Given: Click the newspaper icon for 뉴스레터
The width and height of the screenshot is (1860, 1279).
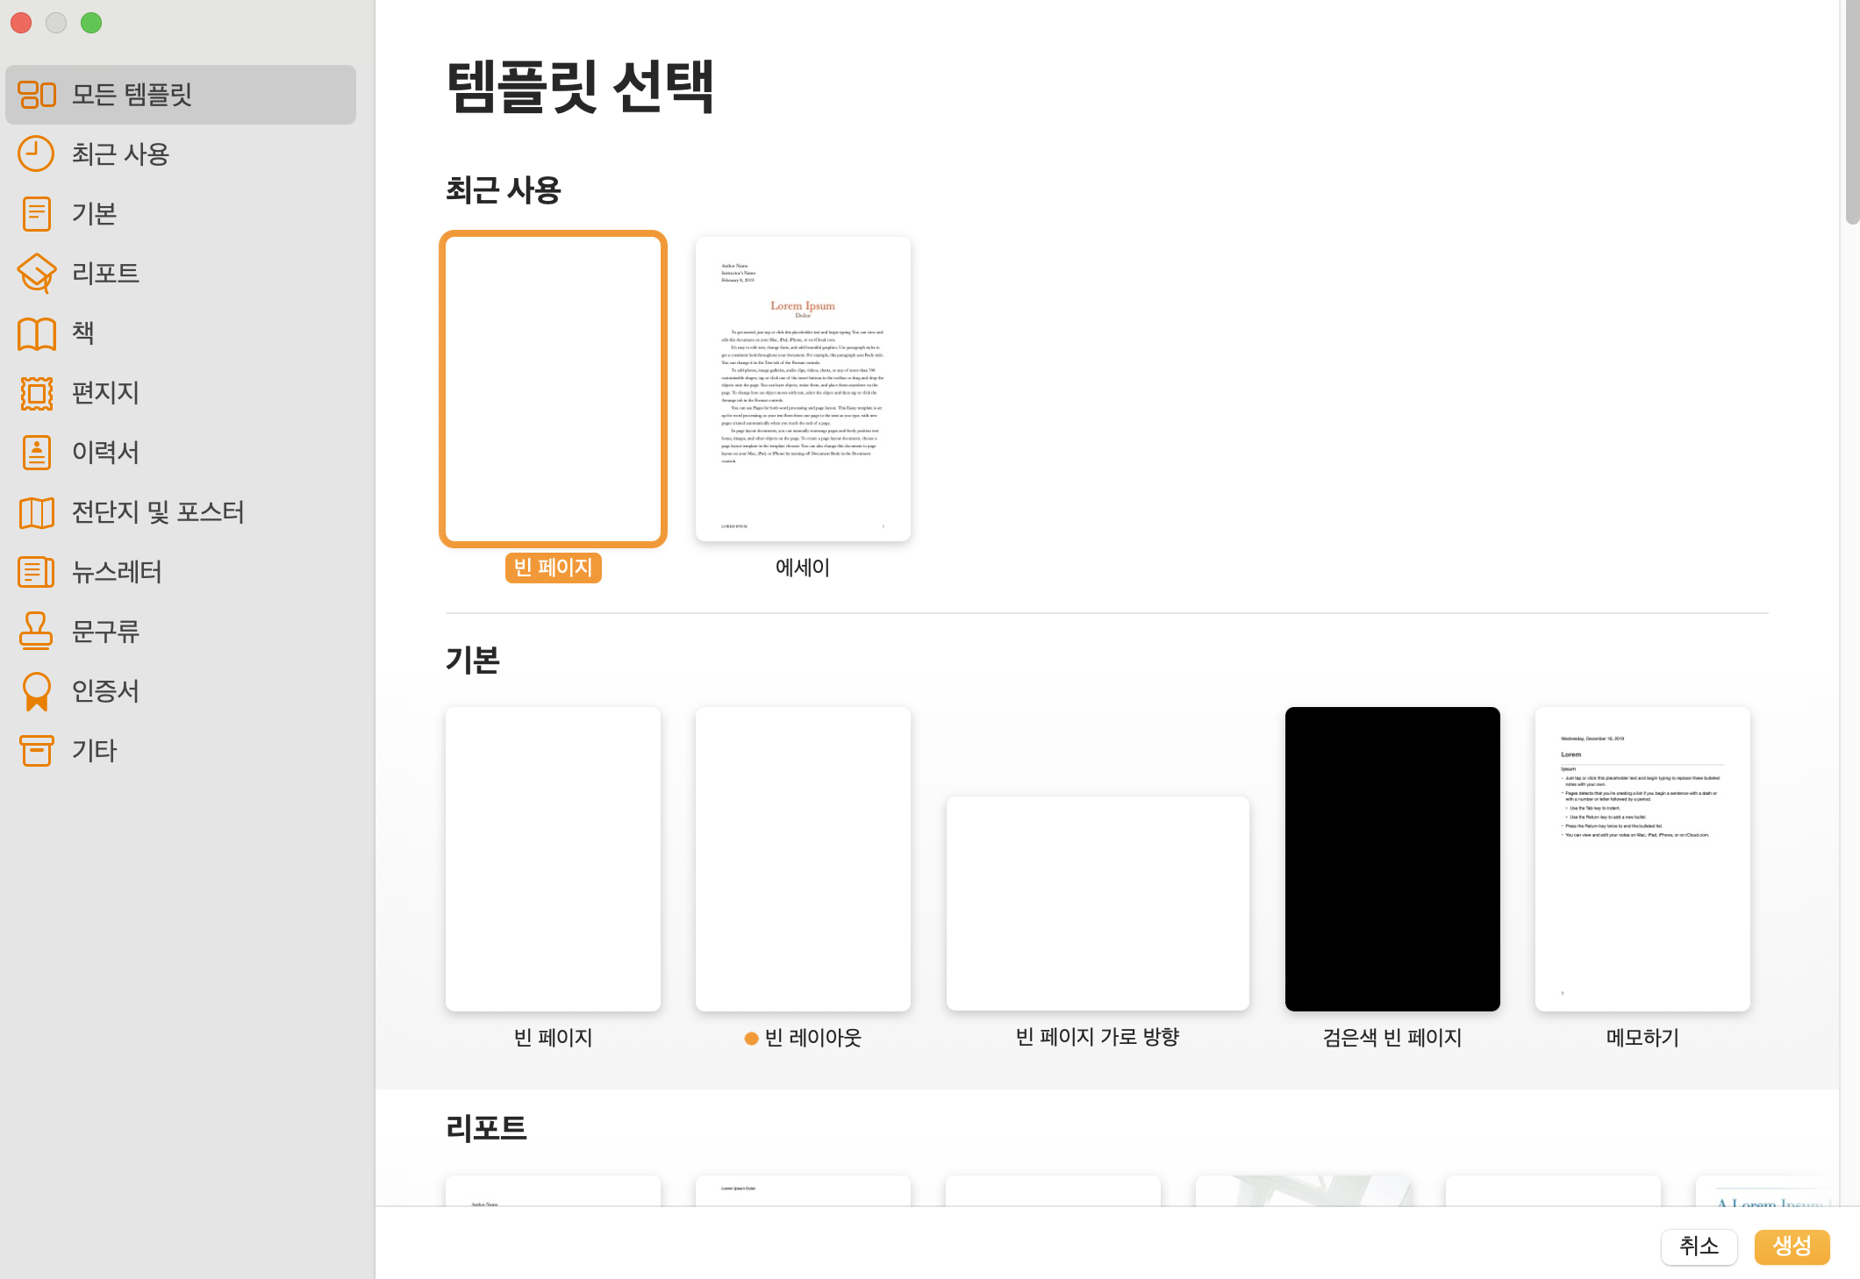Looking at the screenshot, I should (x=37, y=572).
